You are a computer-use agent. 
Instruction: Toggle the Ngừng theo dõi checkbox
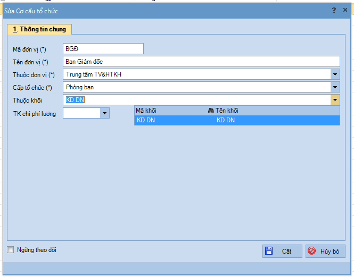point(11,250)
